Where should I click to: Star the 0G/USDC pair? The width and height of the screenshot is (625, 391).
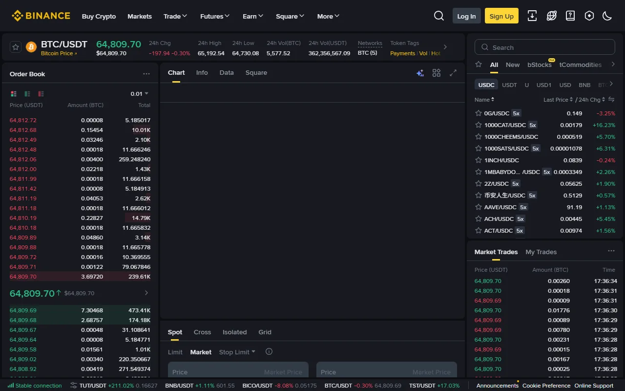click(479, 113)
